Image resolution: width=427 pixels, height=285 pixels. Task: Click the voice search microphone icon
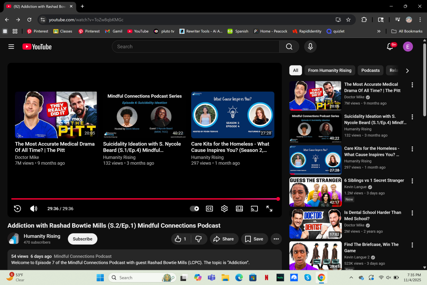[310, 47]
